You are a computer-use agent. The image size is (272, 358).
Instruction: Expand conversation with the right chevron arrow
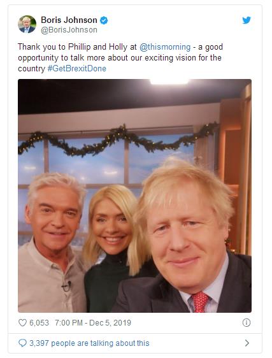tap(247, 343)
